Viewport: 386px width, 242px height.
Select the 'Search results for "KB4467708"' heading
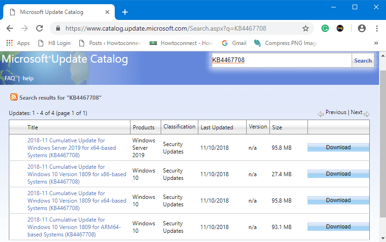[60, 97]
